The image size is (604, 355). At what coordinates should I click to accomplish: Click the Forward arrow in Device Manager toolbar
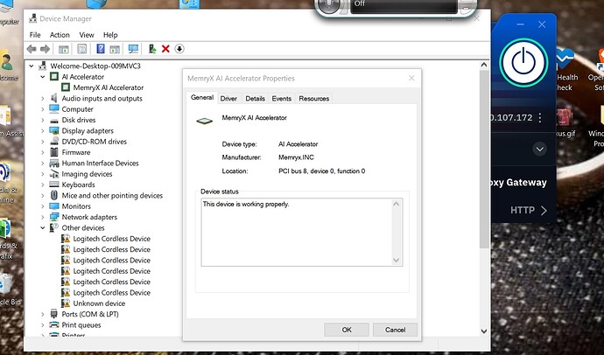click(x=45, y=49)
